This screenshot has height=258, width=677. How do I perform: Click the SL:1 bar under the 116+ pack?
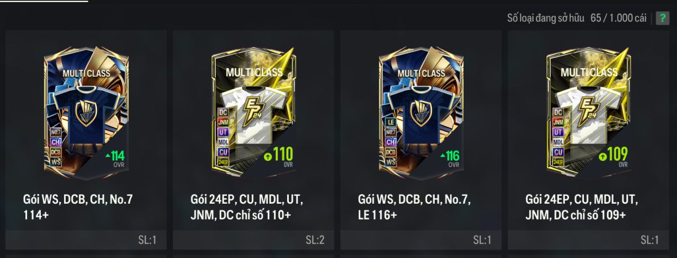click(421, 240)
